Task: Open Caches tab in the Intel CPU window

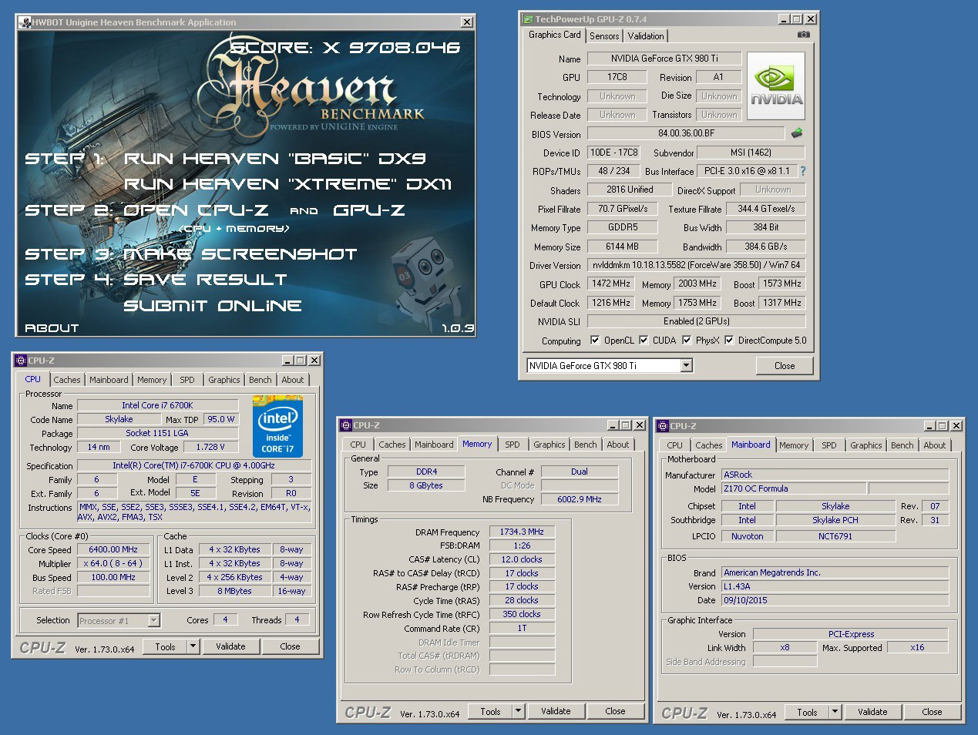Action: [67, 380]
